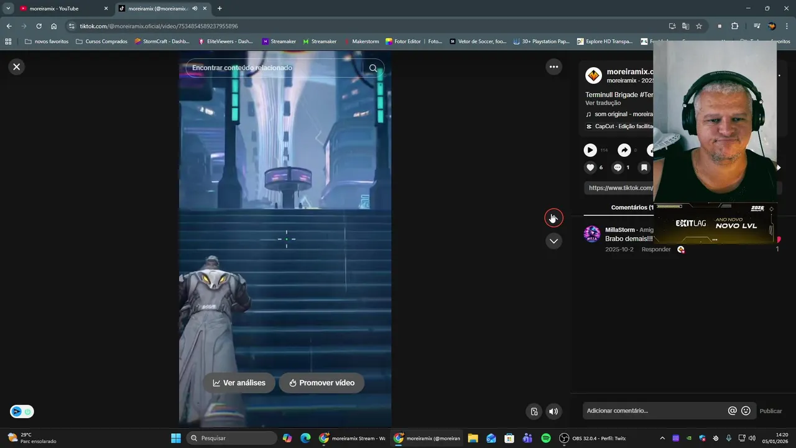Click the blue floating extension widget bottom-left
Screen dimensions: 796x448
(x=22, y=411)
